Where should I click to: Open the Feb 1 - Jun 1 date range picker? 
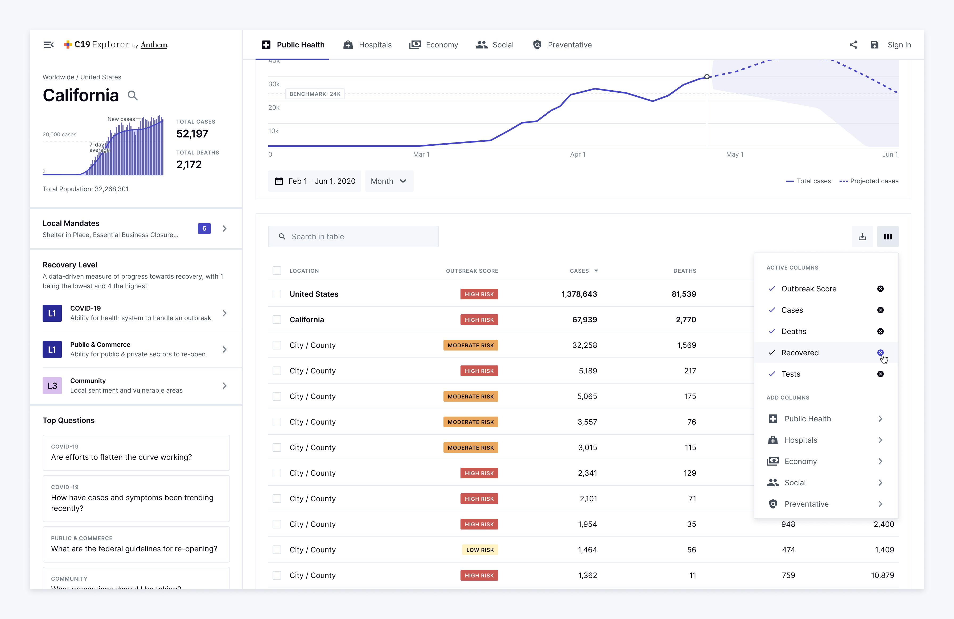[315, 181]
